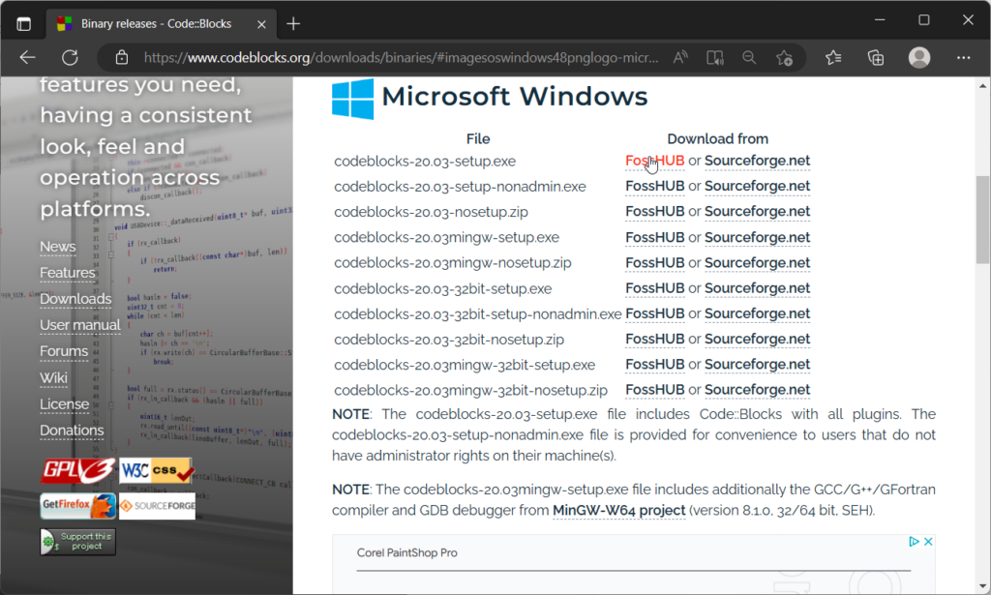Go back to previous page
991x595 pixels.
coord(27,57)
